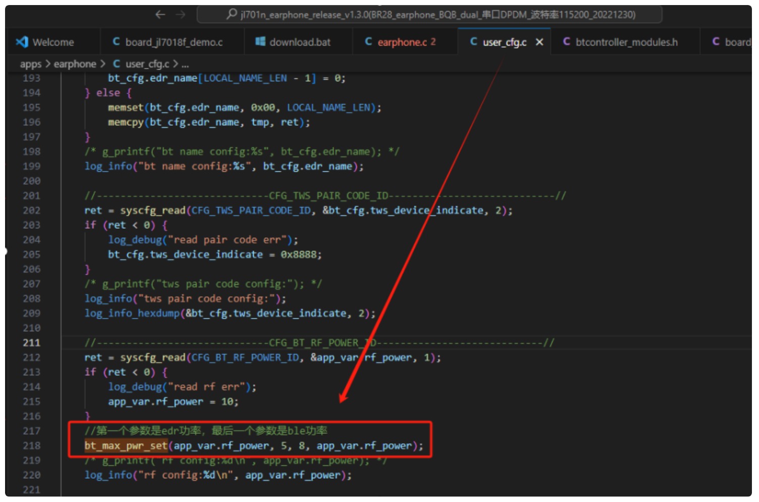The width and height of the screenshot is (759, 502).
Task: Open the earphone breadcrumb dropdown
Action: 75,64
